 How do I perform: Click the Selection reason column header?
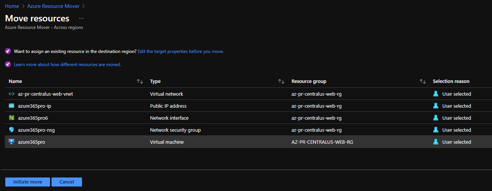pyautogui.click(x=451, y=81)
